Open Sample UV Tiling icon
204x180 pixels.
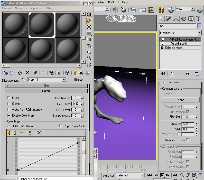[x=89, y=33]
